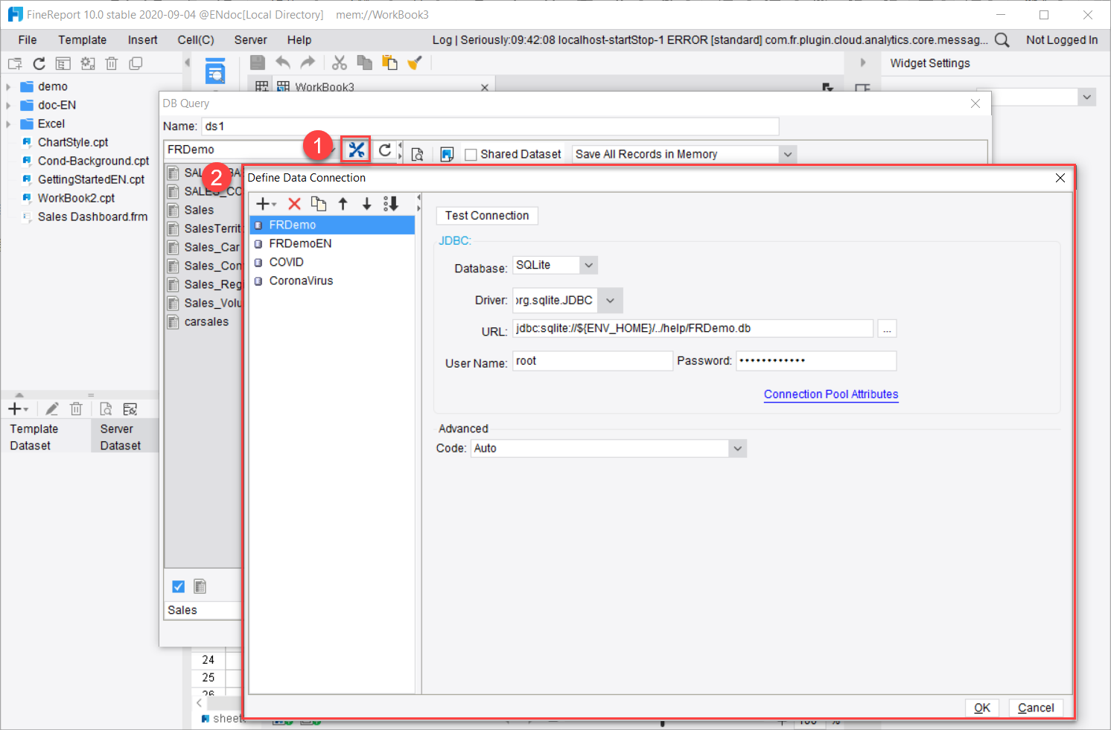Open the Database SQLite dropdown
Image resolution: width=1111 pixels, height=730 pixels.
tap(588, 265)
